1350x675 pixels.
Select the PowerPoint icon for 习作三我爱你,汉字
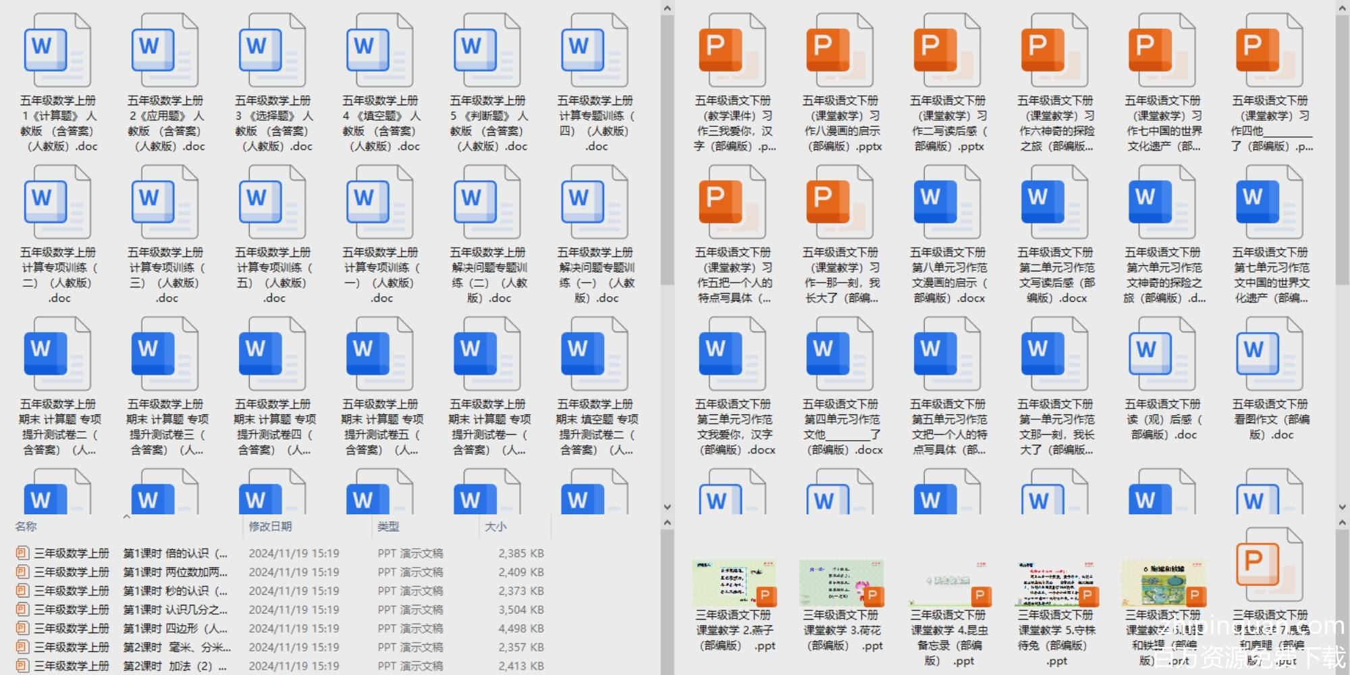coord(732,51)
